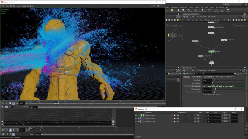Image resolution: width=248 pixels, height=139 pixels.
Task: Switch to Distribution tab
Action: pos(230,77)
